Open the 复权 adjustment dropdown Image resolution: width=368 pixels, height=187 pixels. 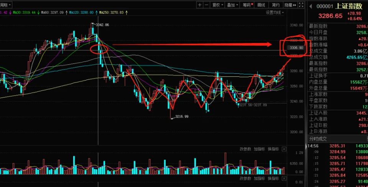217,5
